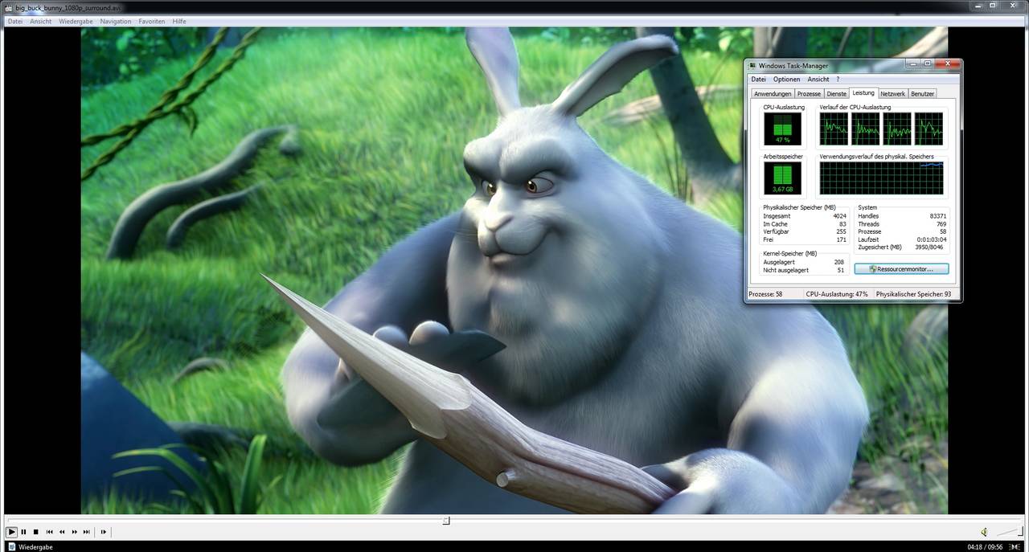Image resolution: width=1029 pixels, height=552 pixels.
Task: Open the Favoriten menu
Action: click(x=152, y=22)
